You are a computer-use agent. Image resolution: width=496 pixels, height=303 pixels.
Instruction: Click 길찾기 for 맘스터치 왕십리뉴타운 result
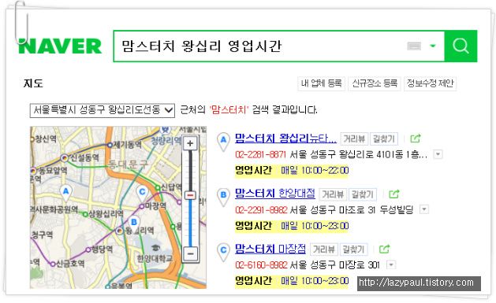click(384, 139)
